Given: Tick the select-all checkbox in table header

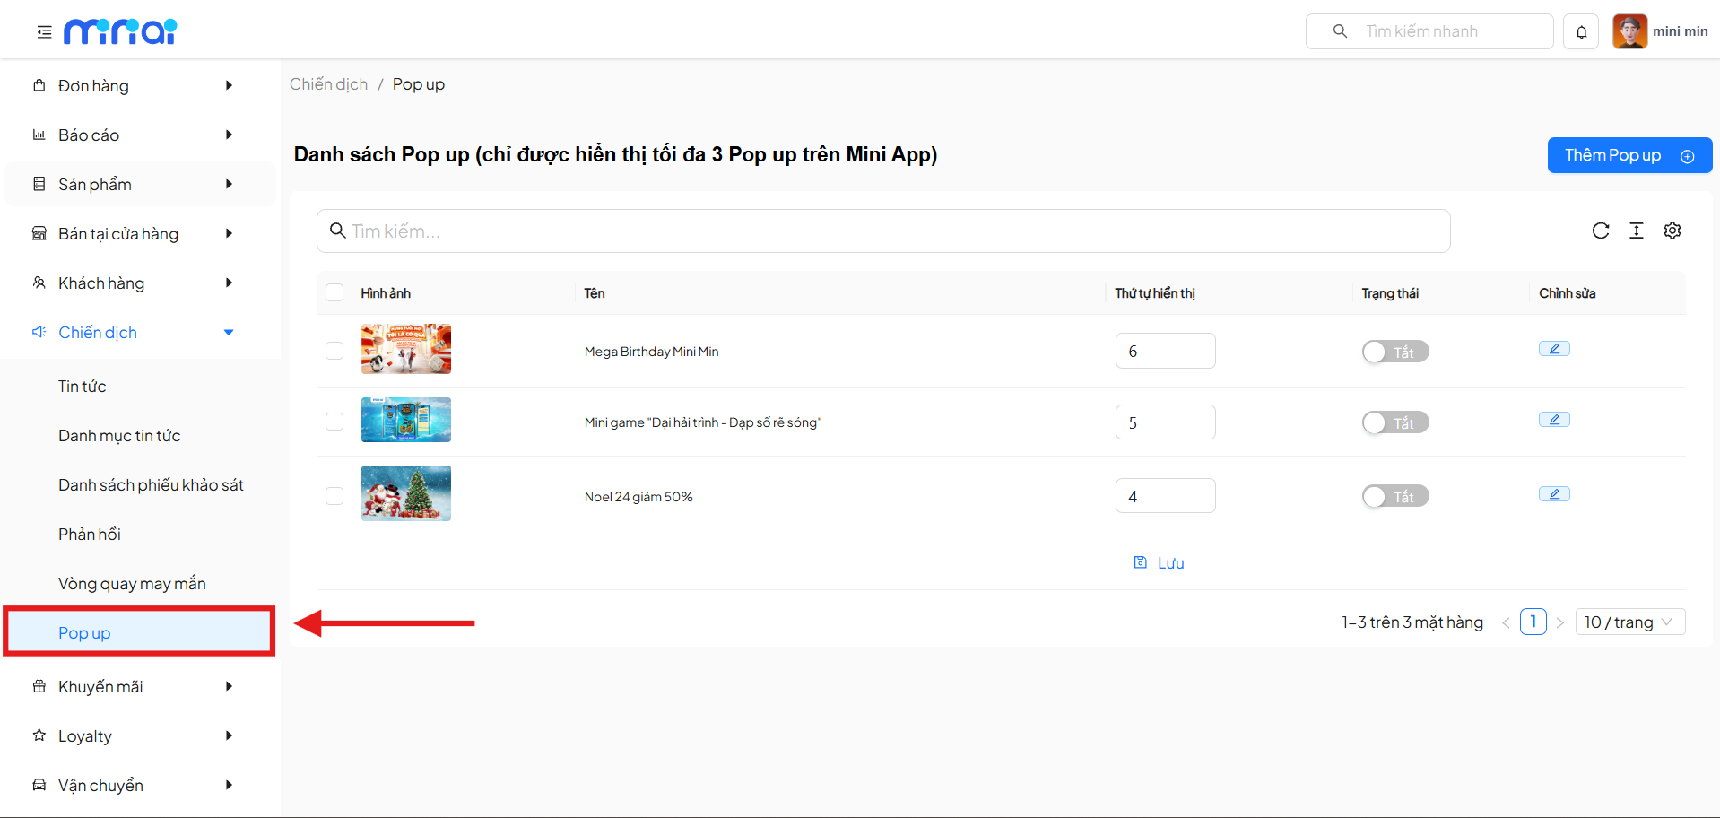Looking at the screenshot, I should click(x=334, y=292).
